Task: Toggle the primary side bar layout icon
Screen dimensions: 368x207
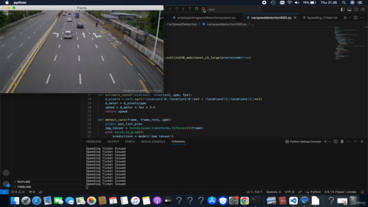Action: pyautogui.click(x=343, y=9)
